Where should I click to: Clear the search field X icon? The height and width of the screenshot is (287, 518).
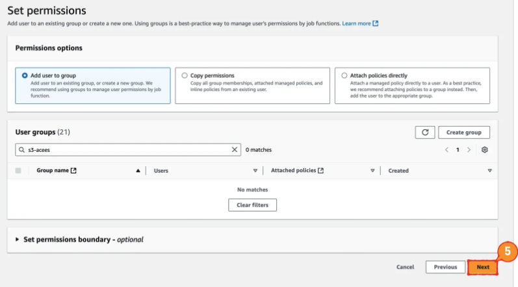point(235,149)
